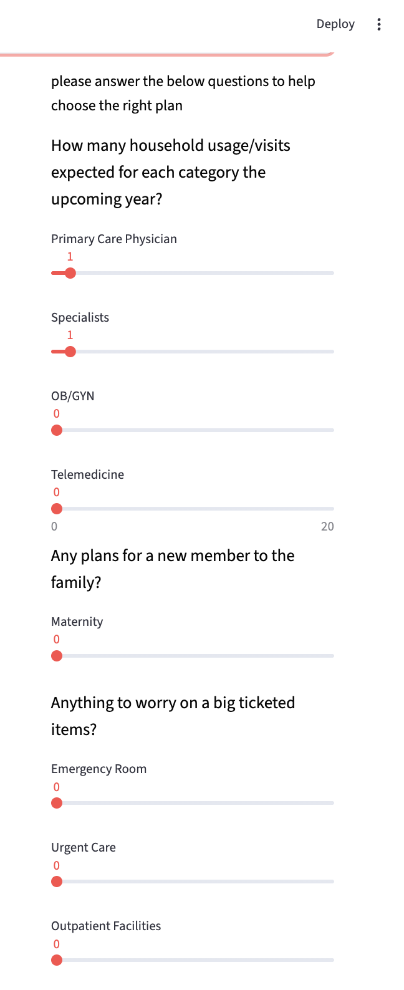Viewport: 404px width, 990px height.
Task: Click the Specialists slider handle
Action: (70, 352)
